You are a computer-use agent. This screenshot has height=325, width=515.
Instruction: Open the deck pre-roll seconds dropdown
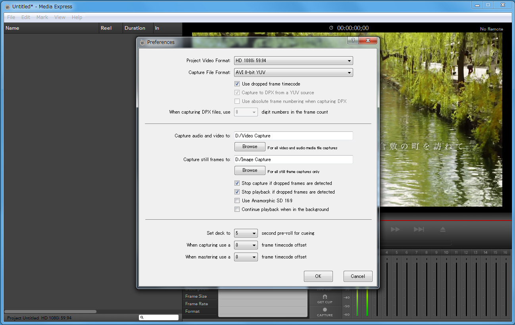pos(246,233)
